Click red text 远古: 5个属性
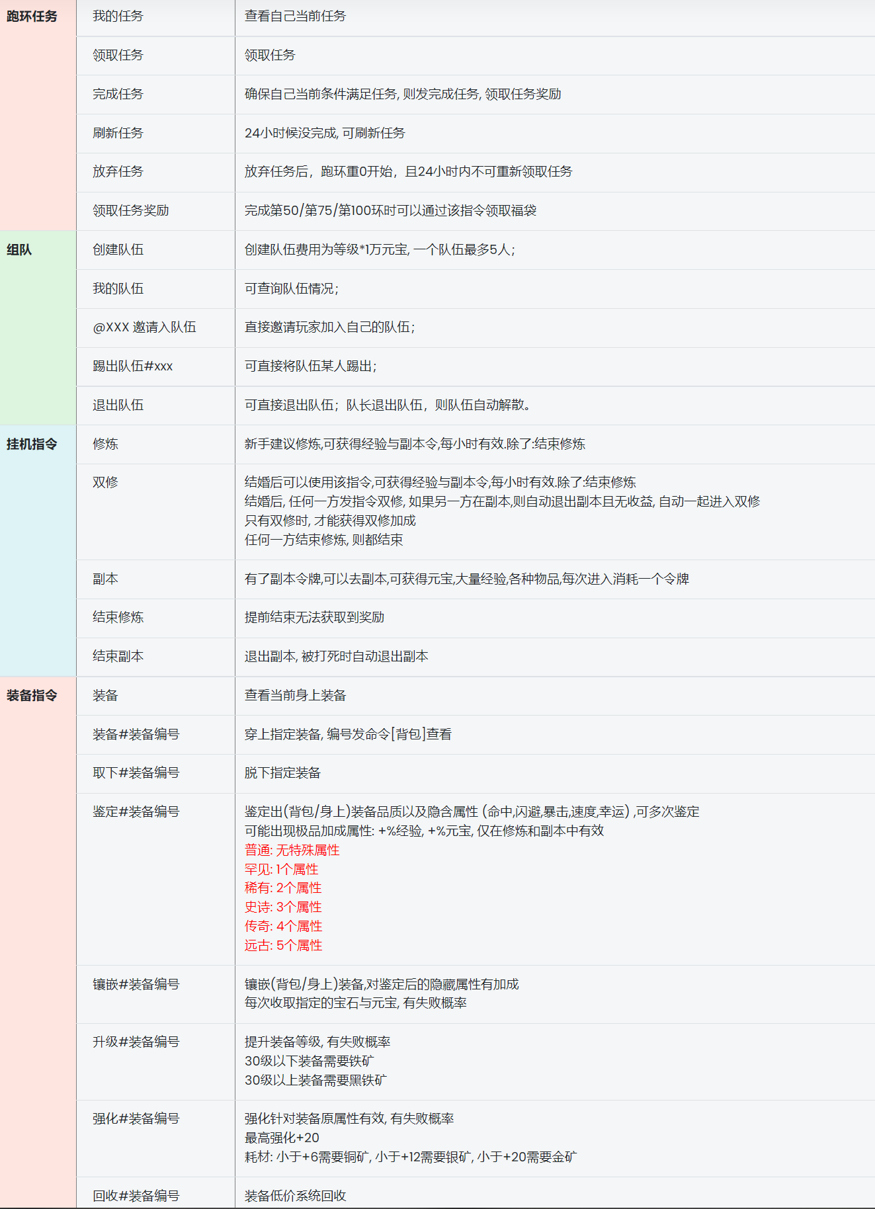The width and height of the screenshot is (875, 1209). point(283,946)
